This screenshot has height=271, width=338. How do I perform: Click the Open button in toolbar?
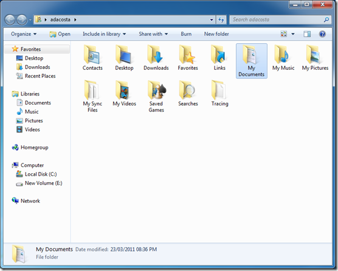tap(60, 34)
